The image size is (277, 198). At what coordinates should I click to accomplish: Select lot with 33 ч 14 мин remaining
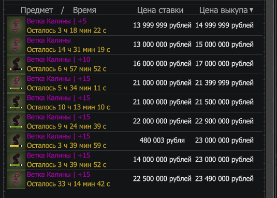point(135,179)
